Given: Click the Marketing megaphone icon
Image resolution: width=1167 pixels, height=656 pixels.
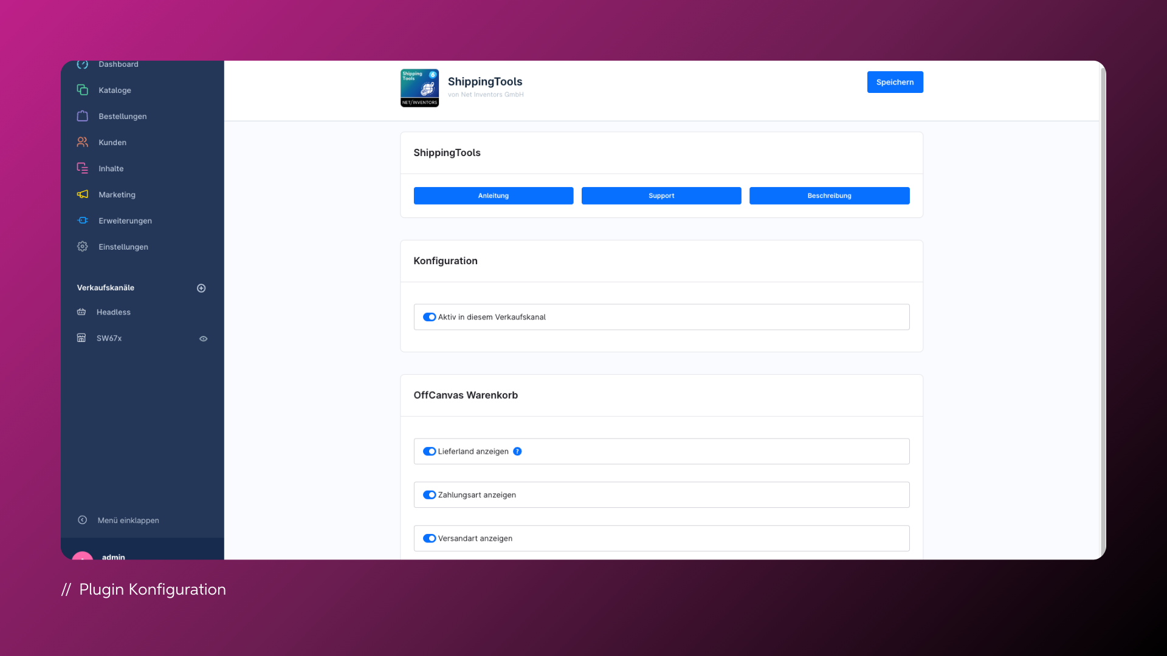Looking at the screenshot, I should [x=83, y=194].
